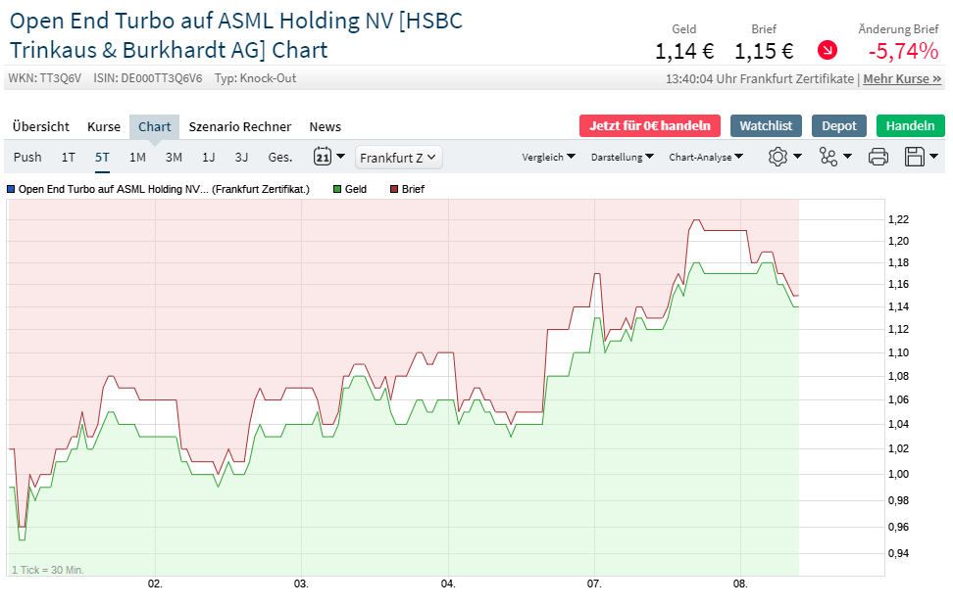The image size is (953, 607).
Task: Click the 02. date axis label
Action: (x=155, y=584)
